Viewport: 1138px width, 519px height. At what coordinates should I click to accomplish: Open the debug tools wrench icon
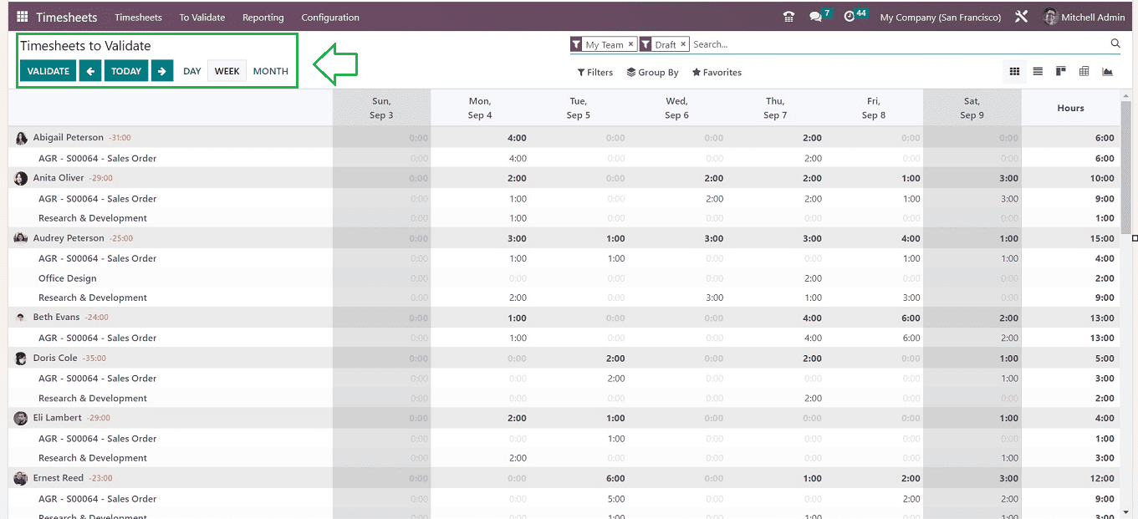[x=1021, y=17]
